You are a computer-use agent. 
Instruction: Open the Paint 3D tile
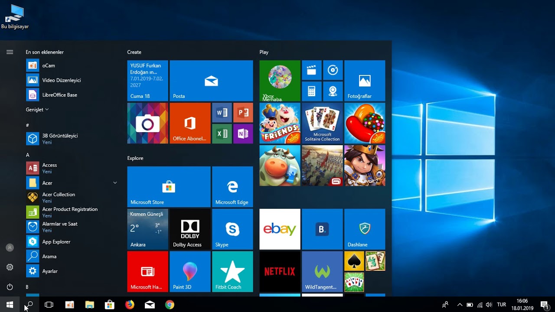coord(190,272)
